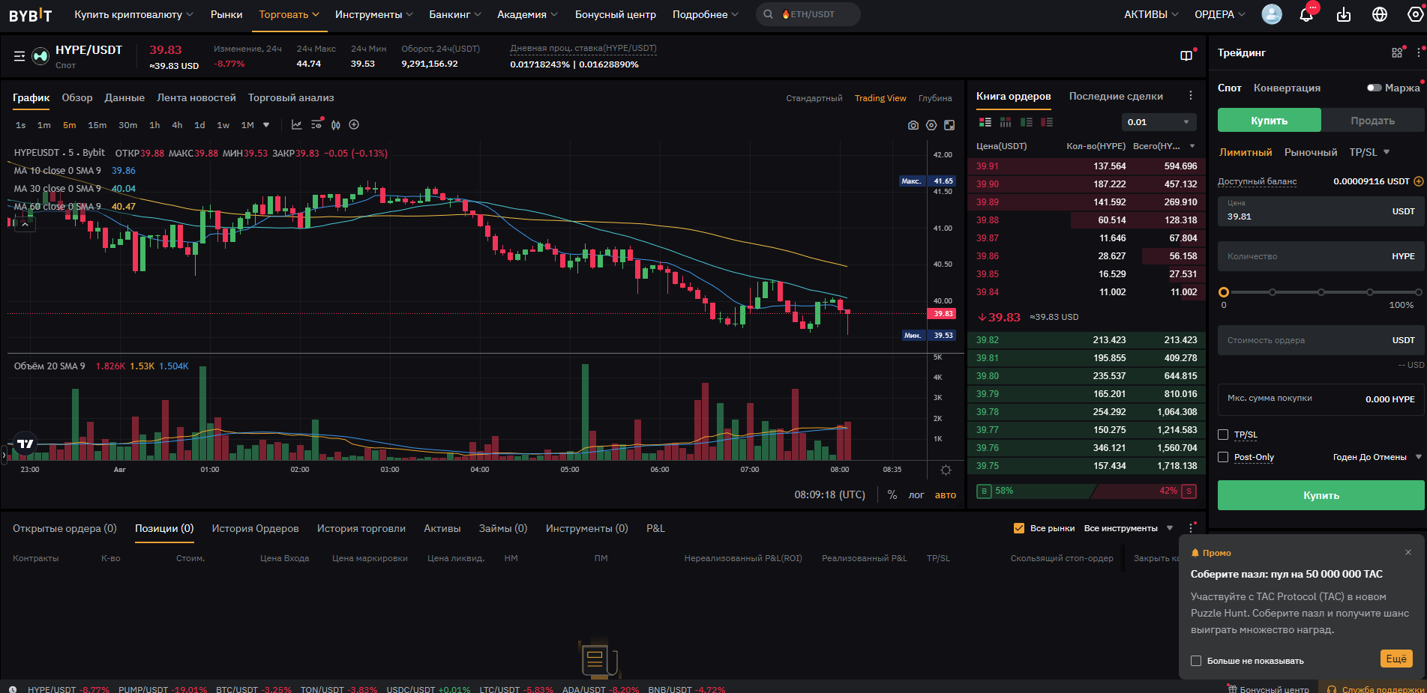Viewport: 1427px width, 693px height.
Task: Expand the АКТИВЫ dropdown
Action: [x=1151, y=14]
